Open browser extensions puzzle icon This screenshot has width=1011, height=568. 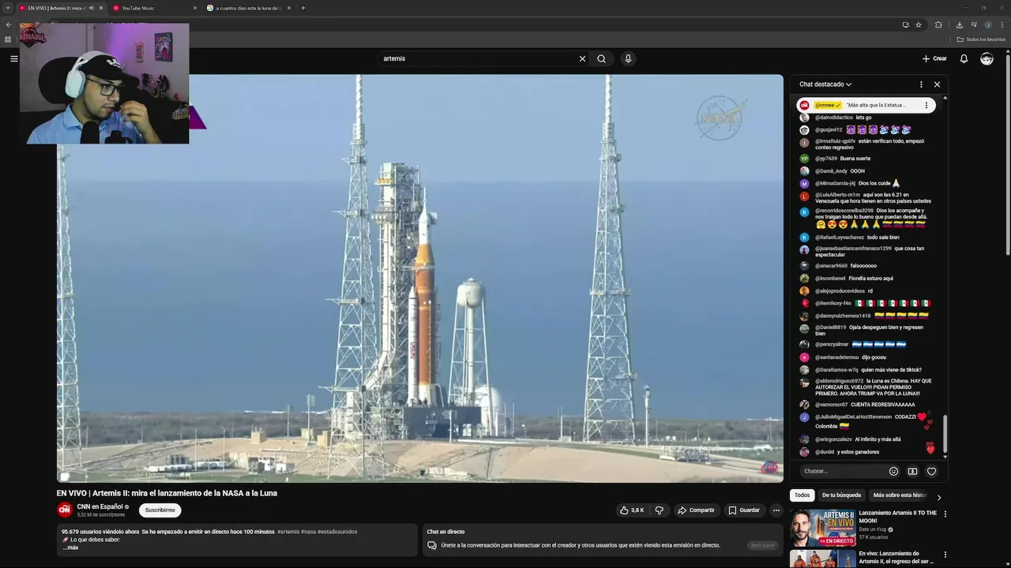(x=938, y=24)
